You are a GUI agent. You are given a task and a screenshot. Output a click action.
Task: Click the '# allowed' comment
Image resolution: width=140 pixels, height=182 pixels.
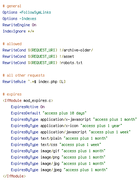coord(12,44)
